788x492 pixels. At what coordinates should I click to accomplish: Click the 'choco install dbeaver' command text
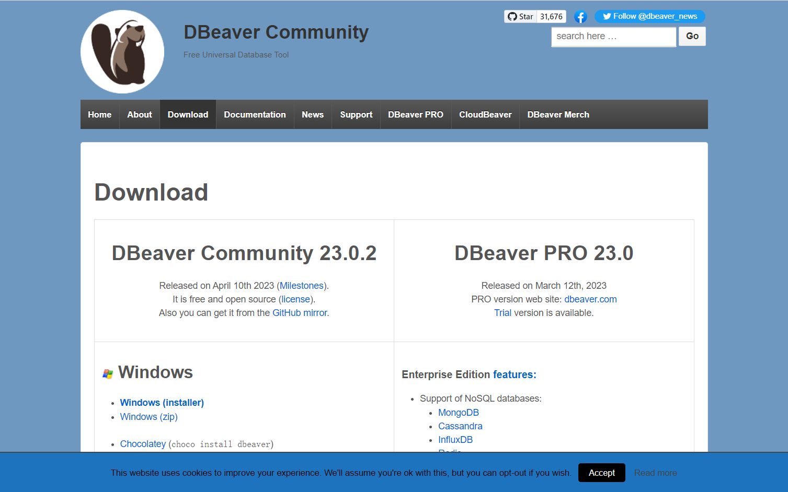221,444
